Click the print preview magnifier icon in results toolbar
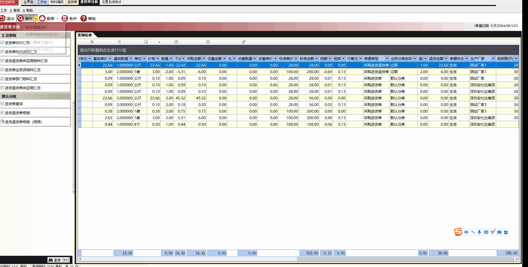 176,42
